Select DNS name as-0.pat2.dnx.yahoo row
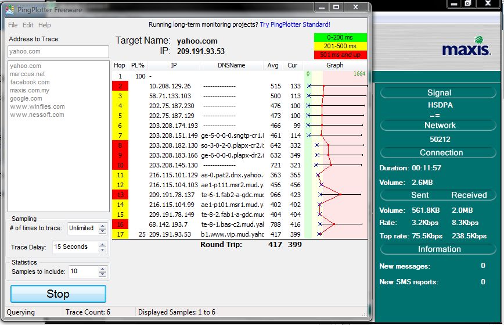The image size is (504, 325). (x=232, y=176)
